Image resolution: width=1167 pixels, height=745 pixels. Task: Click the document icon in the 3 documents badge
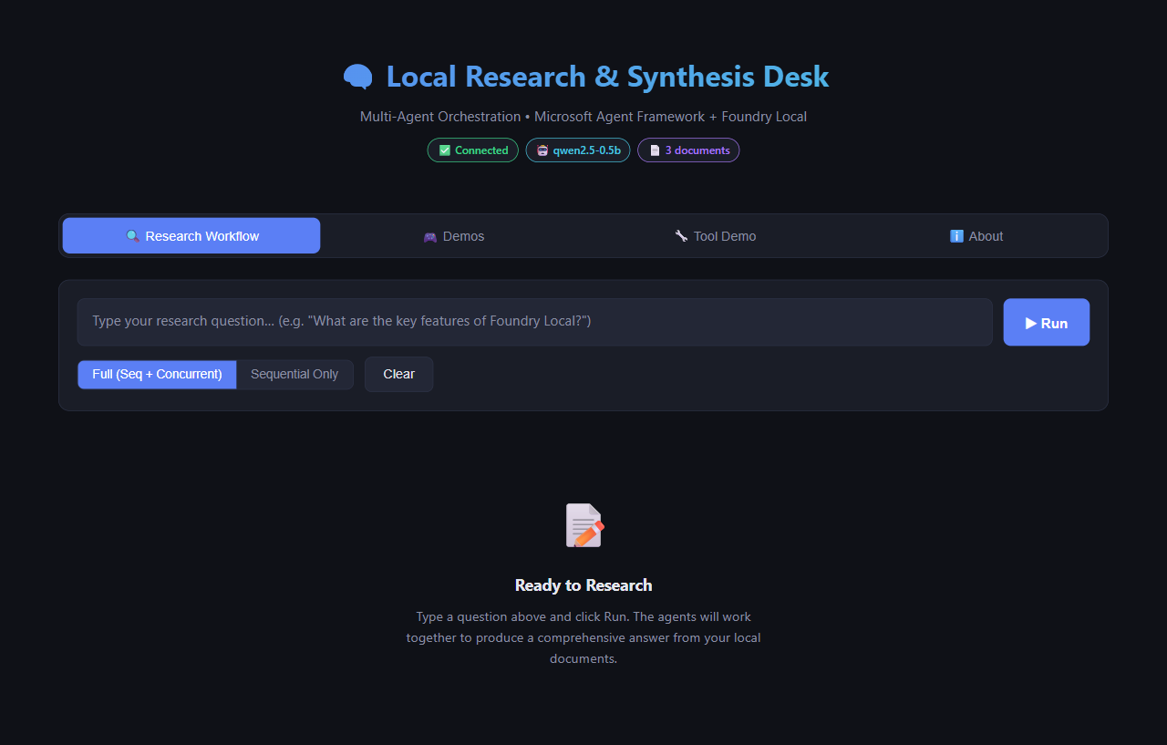tap(655, 150)
